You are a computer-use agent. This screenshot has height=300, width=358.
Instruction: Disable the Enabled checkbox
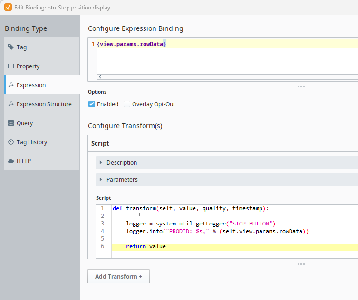92,104
